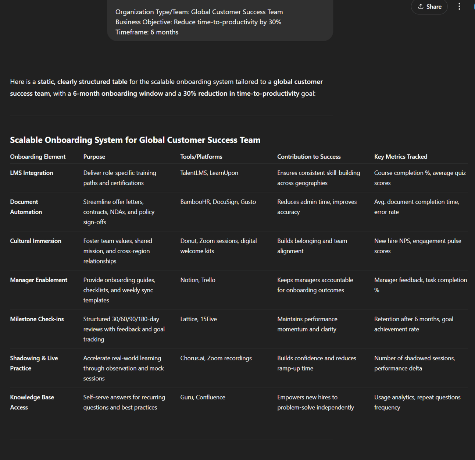475x460 pixels.
Task: Click 'Keeps managers accountable' cell
Action: tap(315, 285)
